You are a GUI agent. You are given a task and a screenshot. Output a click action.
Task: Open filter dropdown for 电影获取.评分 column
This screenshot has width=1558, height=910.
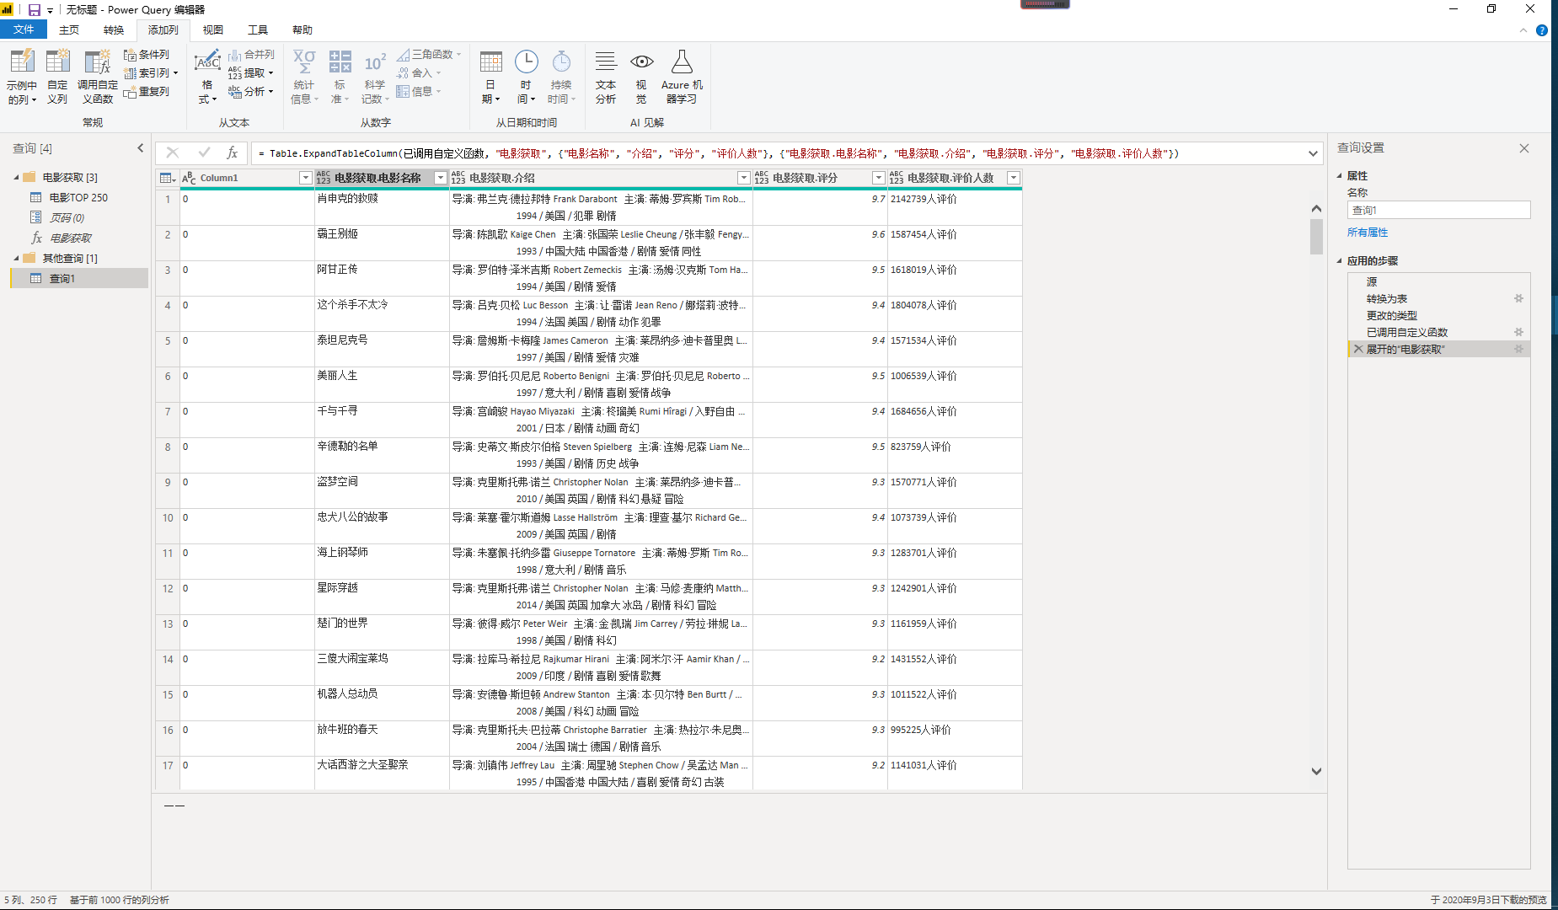click(878, 178)
